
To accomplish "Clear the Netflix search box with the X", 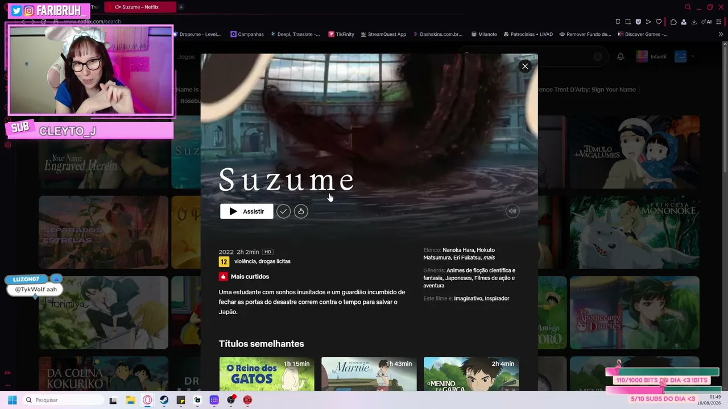I will tap(598, 56).
